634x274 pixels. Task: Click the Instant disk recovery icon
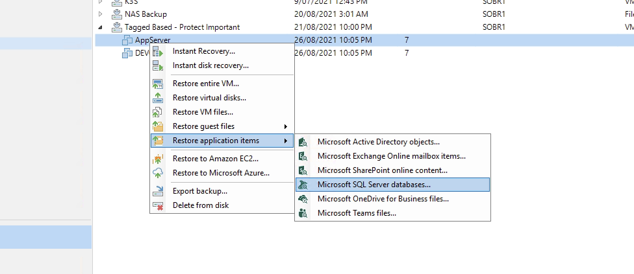click(158, 65)
